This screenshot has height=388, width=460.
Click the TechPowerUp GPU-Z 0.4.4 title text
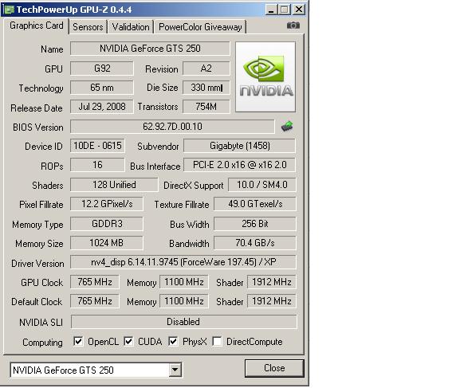coord(74,10)
